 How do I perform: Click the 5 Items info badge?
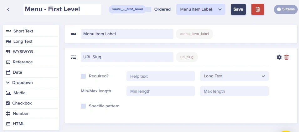(286, 9)
